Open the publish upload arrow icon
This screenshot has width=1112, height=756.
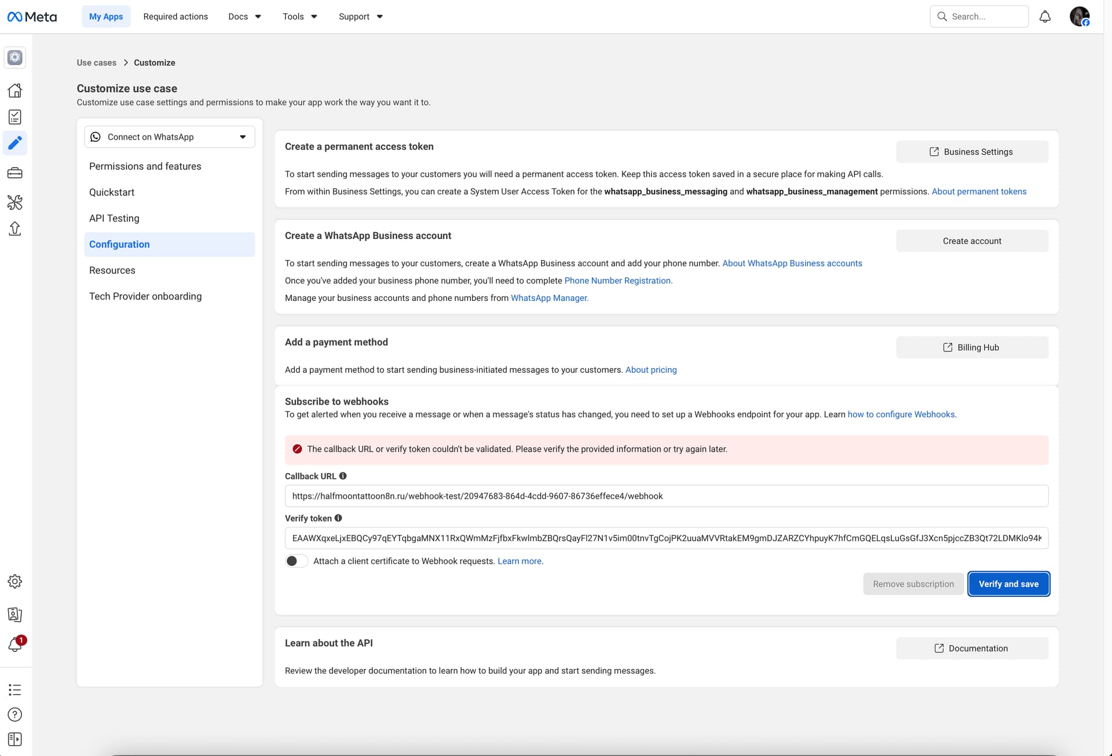[15, 229]
